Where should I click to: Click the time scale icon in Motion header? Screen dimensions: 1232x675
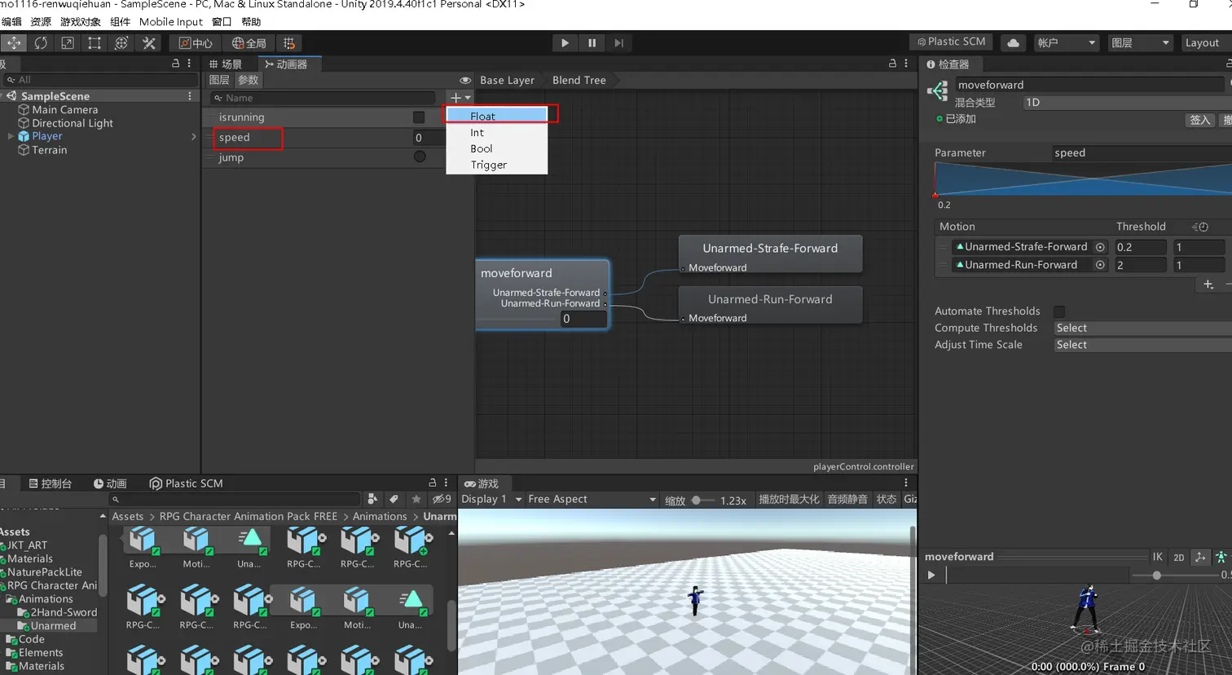1199,227
